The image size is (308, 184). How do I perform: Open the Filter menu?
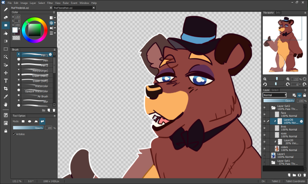pos(50,3)
